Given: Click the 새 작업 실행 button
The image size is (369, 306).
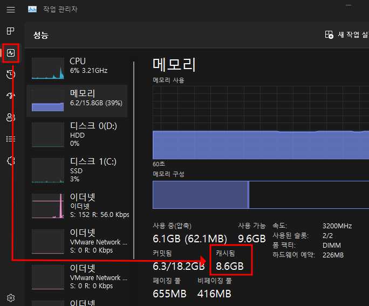Looking at the screenshot, I should (346, 35).
